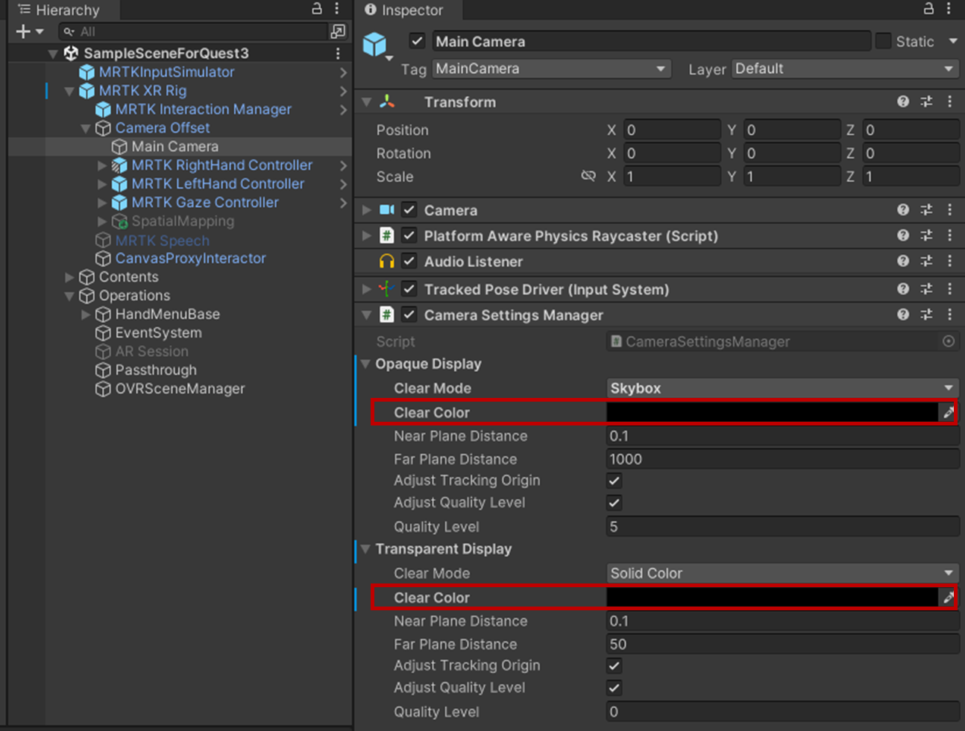This screenshot has width=965, height=731.
Task: Uncheck Adjust Tracking Origin under Opaque Display
Action: click(x=614, y=481)
